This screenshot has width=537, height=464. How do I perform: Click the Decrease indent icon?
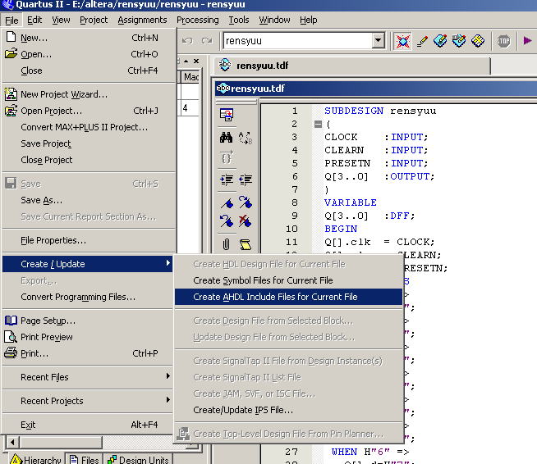point(246,180)
